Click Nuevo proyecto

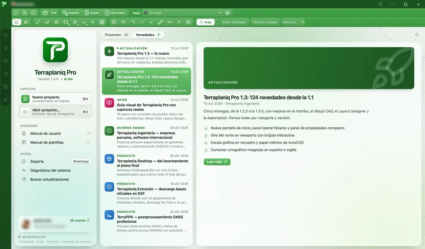click(x=55, y=99)
